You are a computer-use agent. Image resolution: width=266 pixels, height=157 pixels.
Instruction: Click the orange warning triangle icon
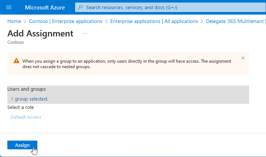pyautogui.click(x=16, y=61)
